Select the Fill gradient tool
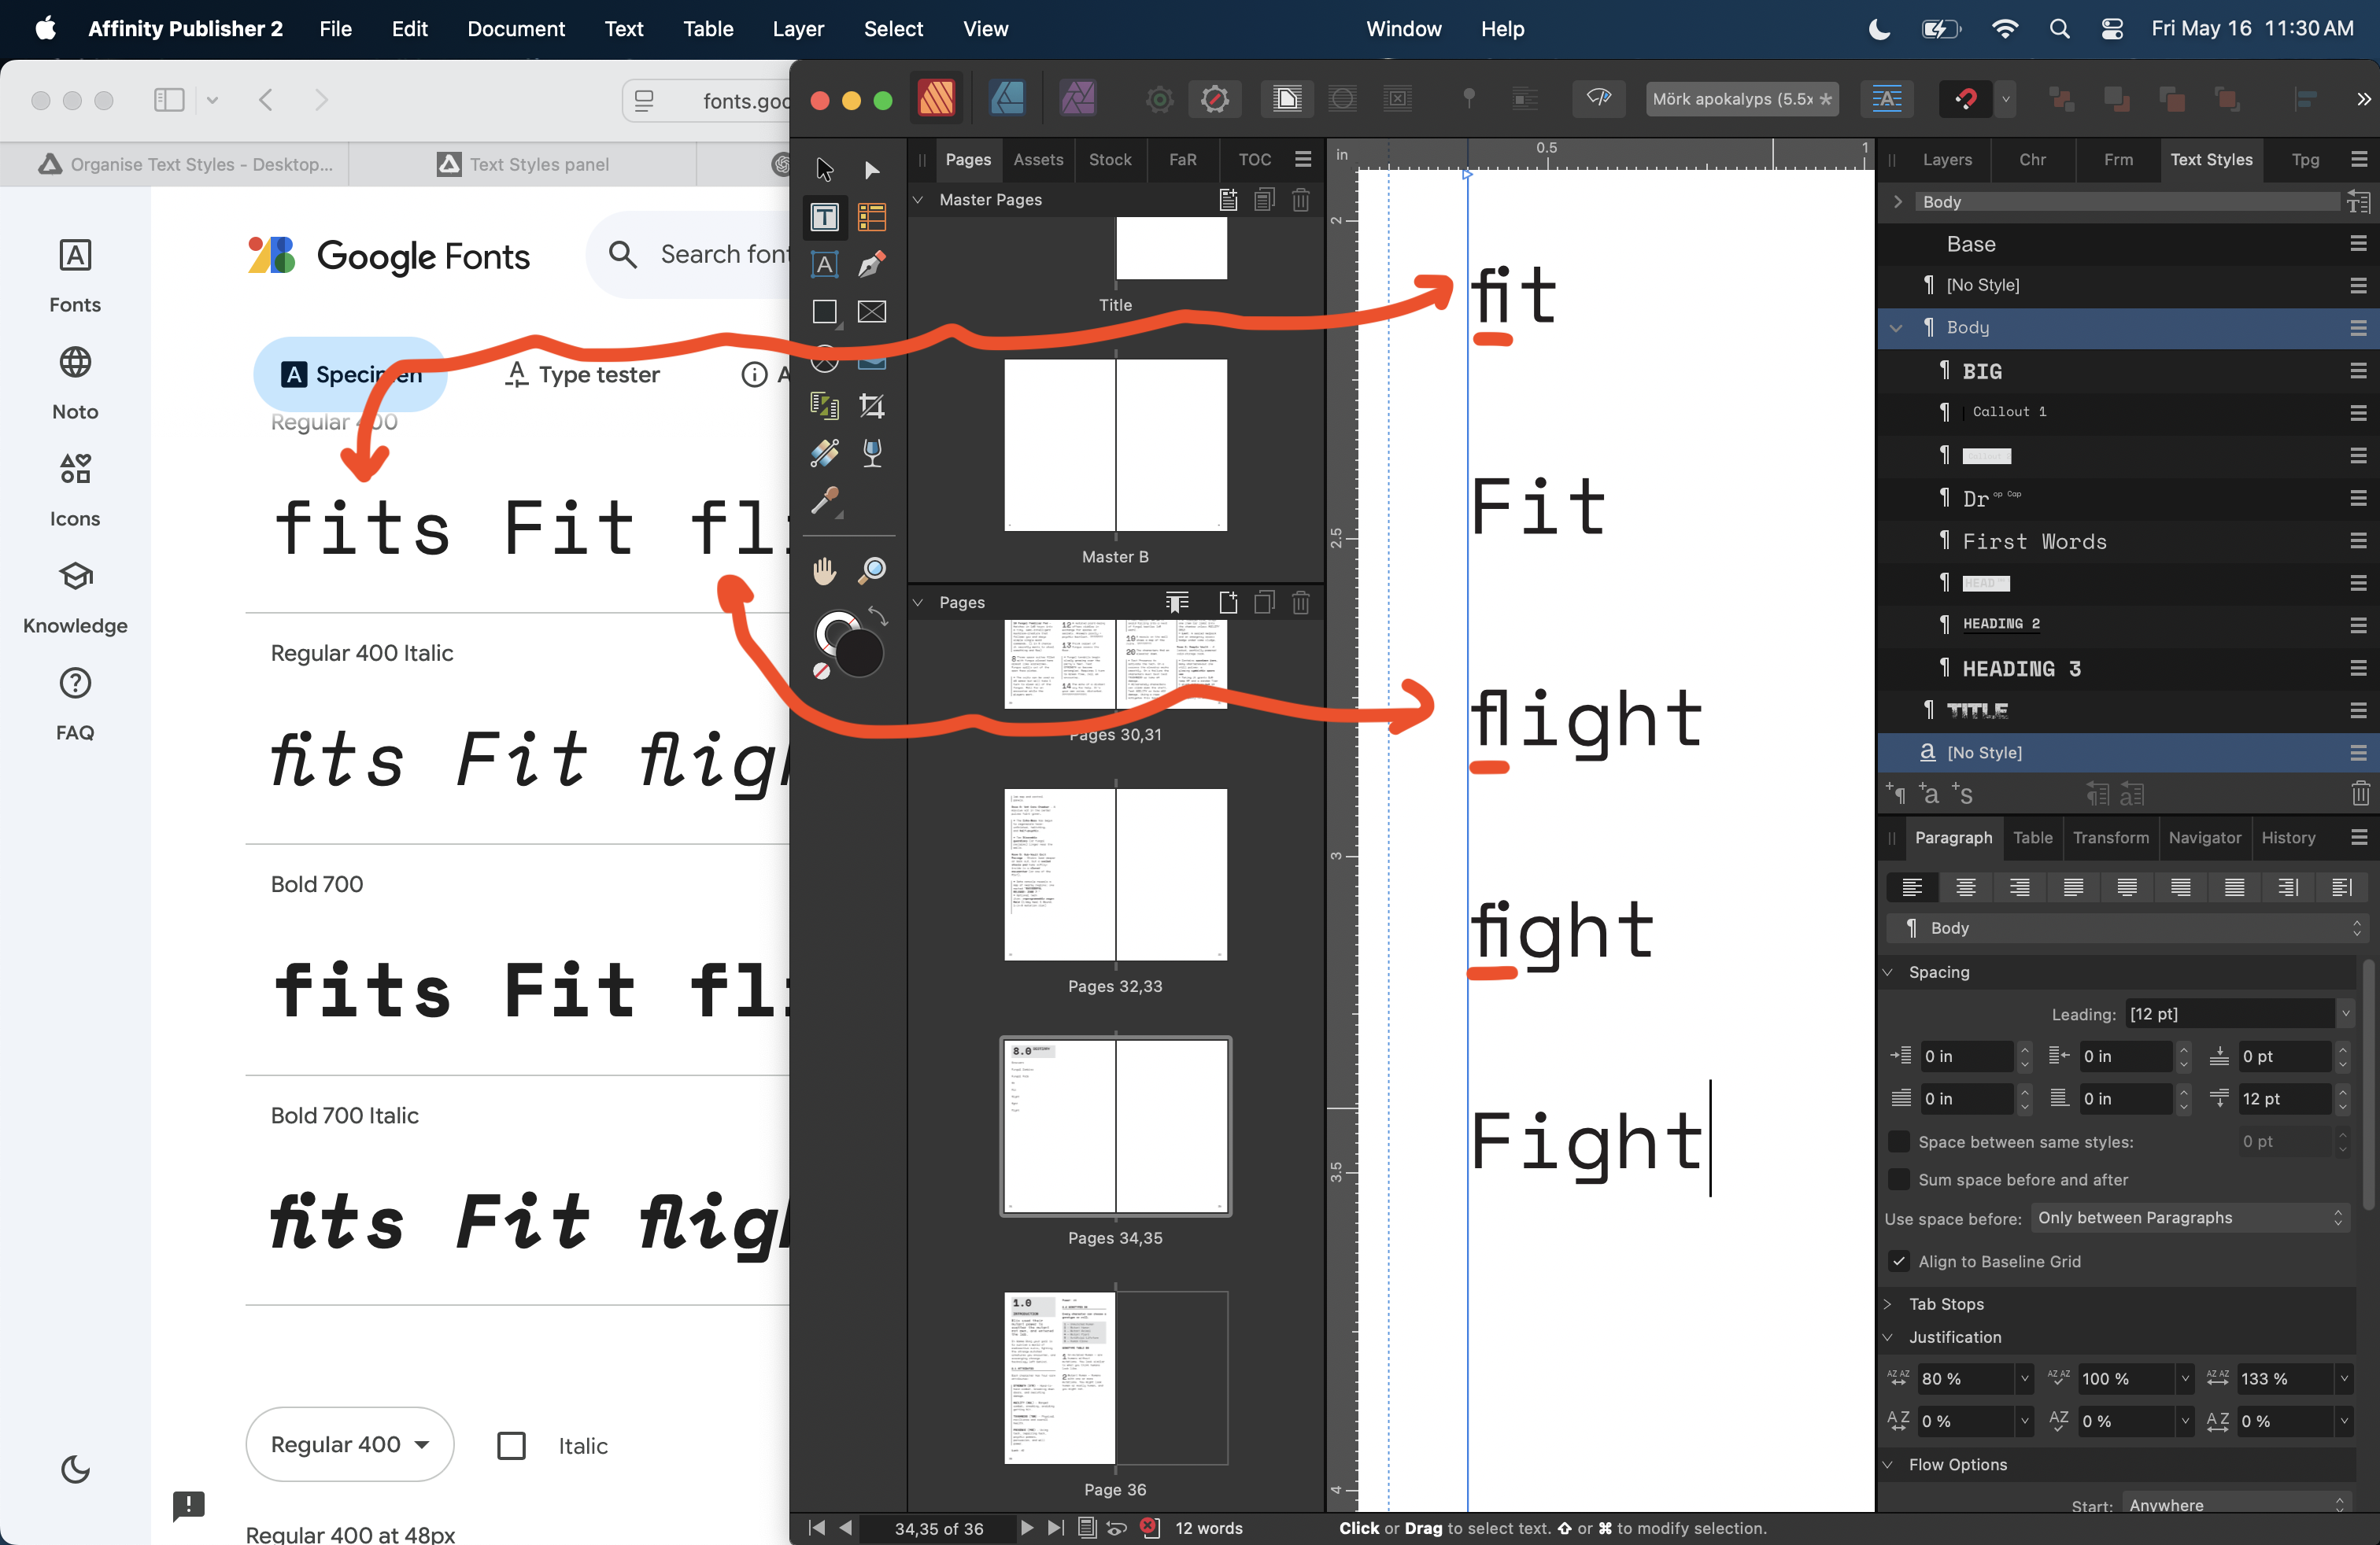The width and height of the screenshot is (2380, 1545). (x=824, y=452)
